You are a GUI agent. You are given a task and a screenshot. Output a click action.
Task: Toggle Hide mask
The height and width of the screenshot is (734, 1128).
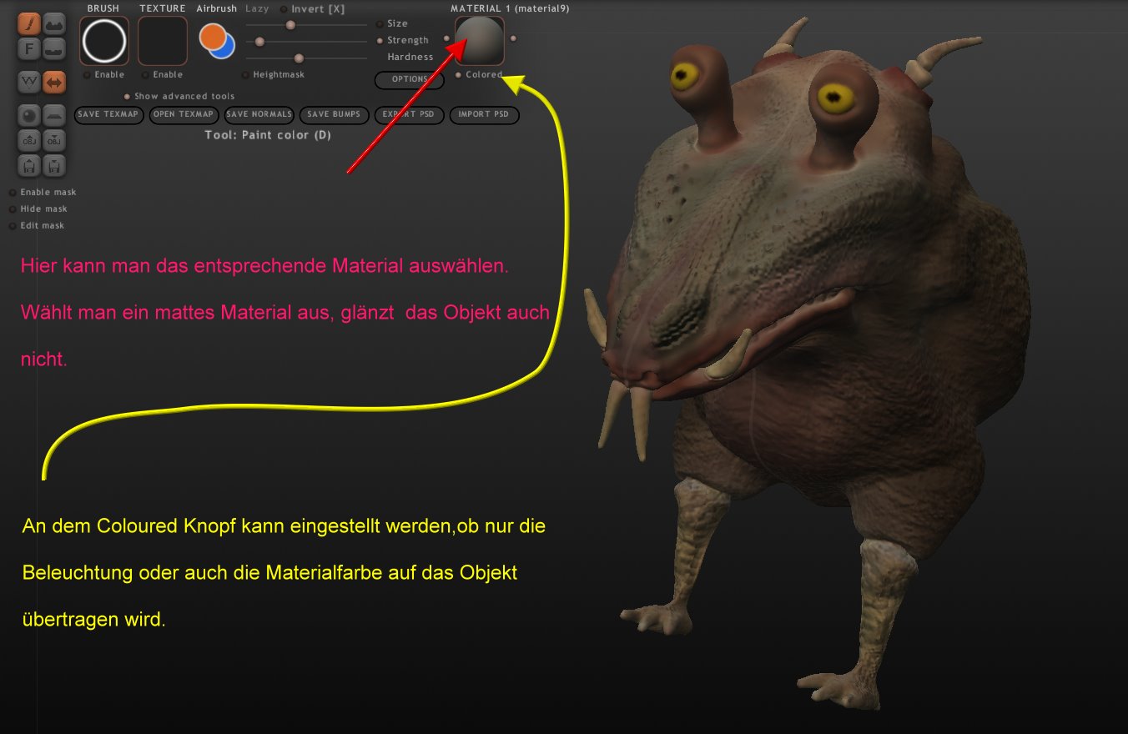[x=13, y=209]
